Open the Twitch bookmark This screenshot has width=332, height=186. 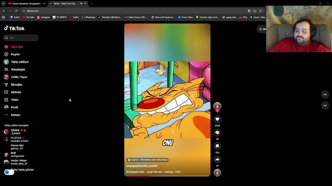(x=15, y=17)
